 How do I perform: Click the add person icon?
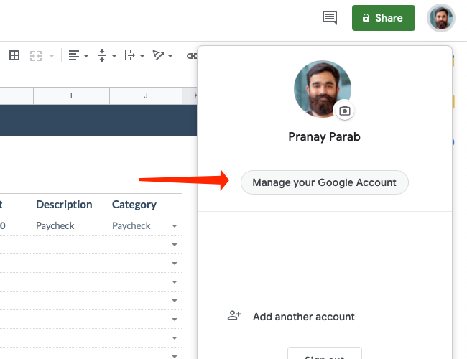pos(234,316)
